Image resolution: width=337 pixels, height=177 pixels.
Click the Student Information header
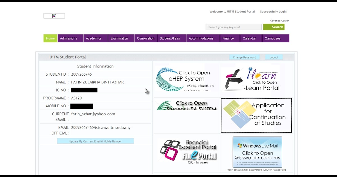(95, 66)
